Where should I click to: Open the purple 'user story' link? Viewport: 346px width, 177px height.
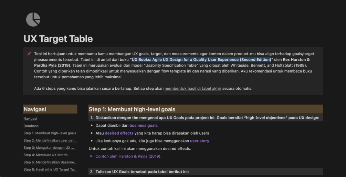pos(200,141)
